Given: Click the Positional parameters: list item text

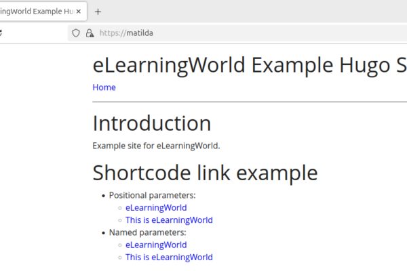Looking at the screenshot, I should 153,195.
